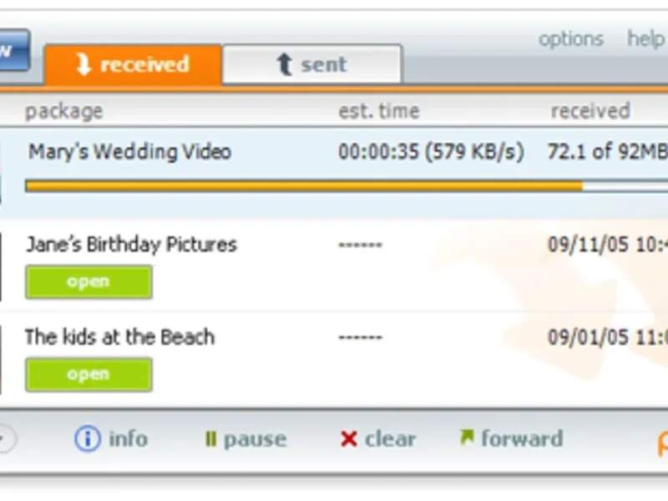Click Mary's Wedding Video download progress bar
668x501 pixels.
tap(334, 186)
